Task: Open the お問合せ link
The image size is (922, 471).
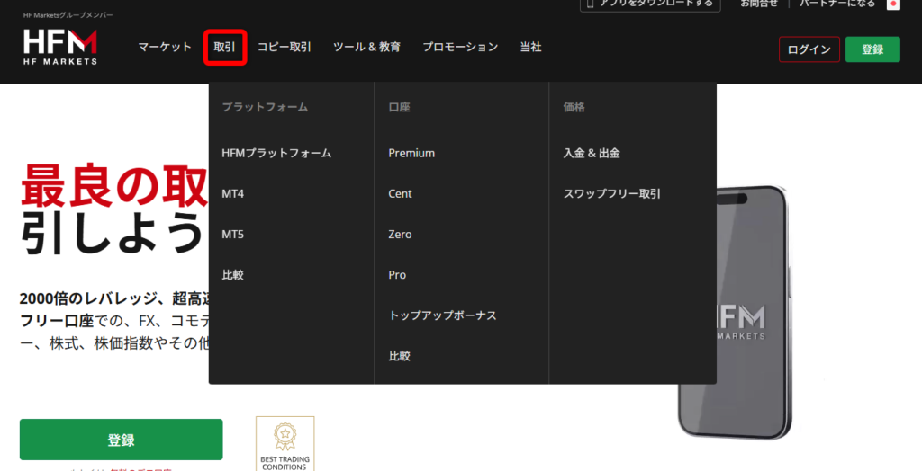Action: tap(758, 4)
